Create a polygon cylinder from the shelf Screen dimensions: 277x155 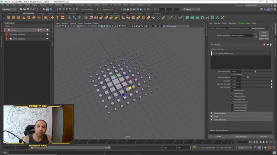pos(19,18)
